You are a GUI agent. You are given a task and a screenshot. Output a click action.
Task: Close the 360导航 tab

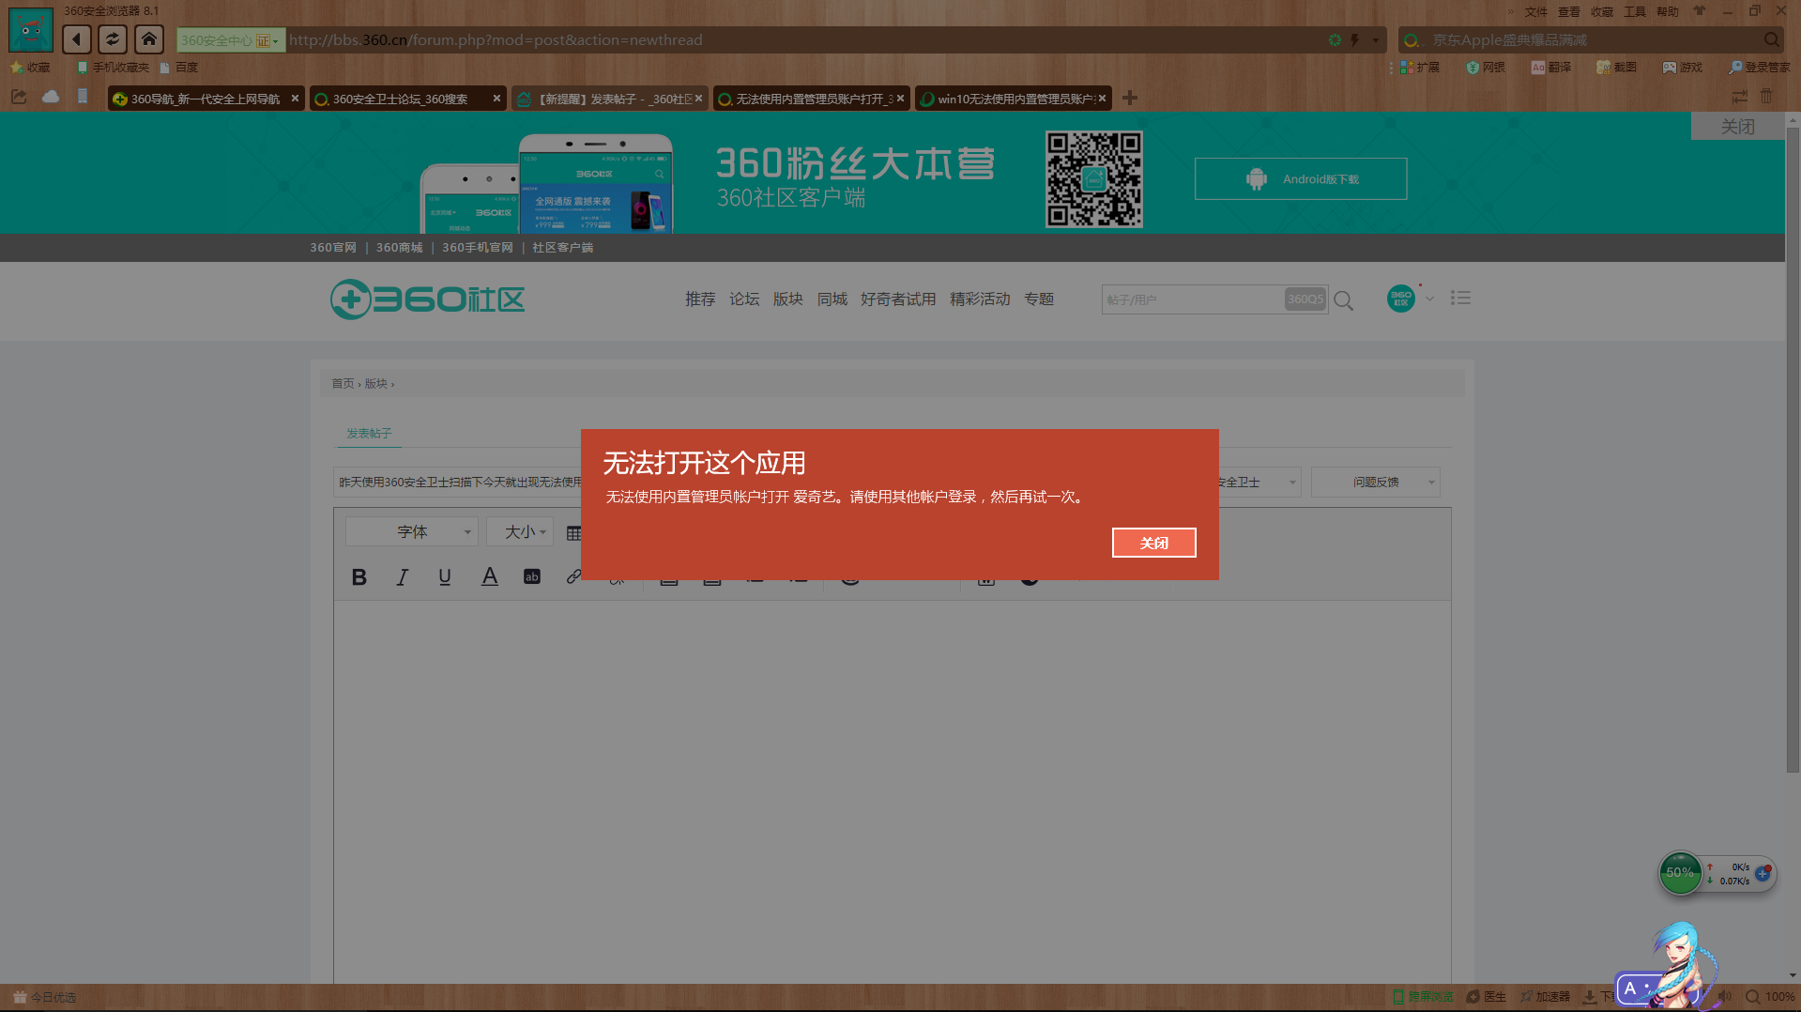295,98
